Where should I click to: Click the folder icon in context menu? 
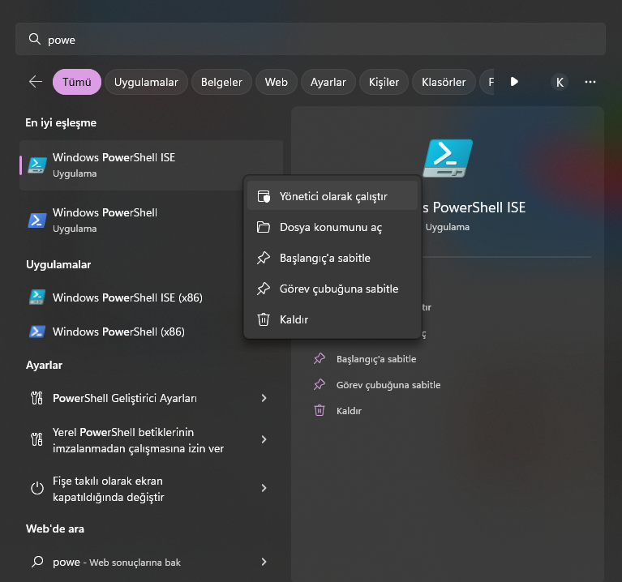tap(264, 227)
